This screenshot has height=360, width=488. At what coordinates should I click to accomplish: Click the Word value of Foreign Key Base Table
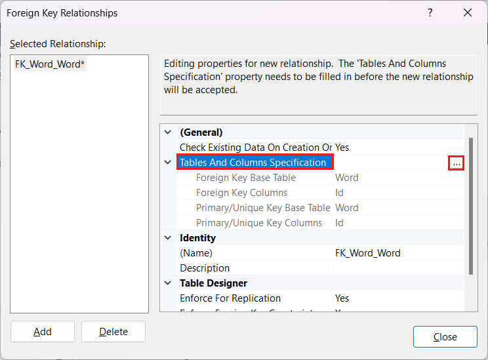pyautogui.click(x=347, y=177)
